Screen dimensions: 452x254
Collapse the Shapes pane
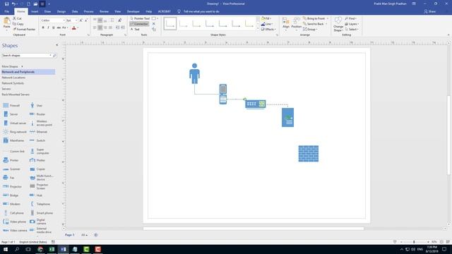coord(56,45)
